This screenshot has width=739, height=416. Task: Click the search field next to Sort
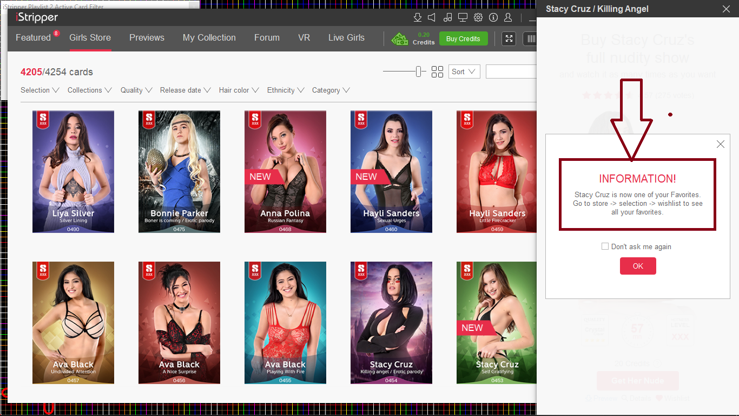coord(511,71)
